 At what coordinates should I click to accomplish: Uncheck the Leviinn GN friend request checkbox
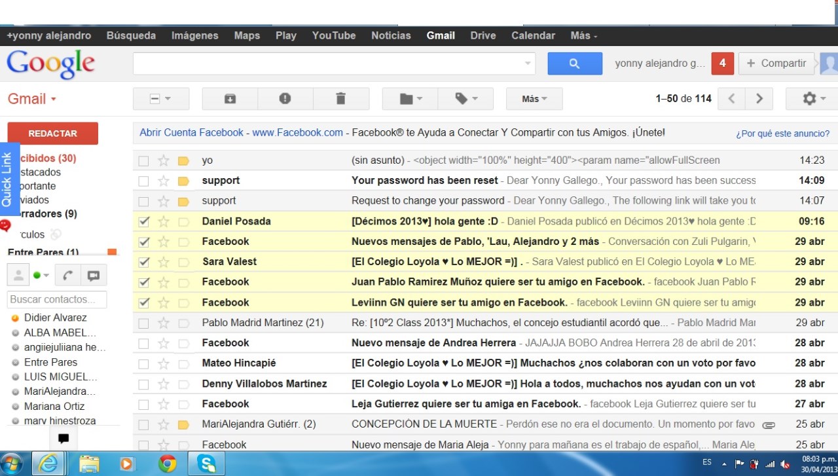tap(144, 302)
